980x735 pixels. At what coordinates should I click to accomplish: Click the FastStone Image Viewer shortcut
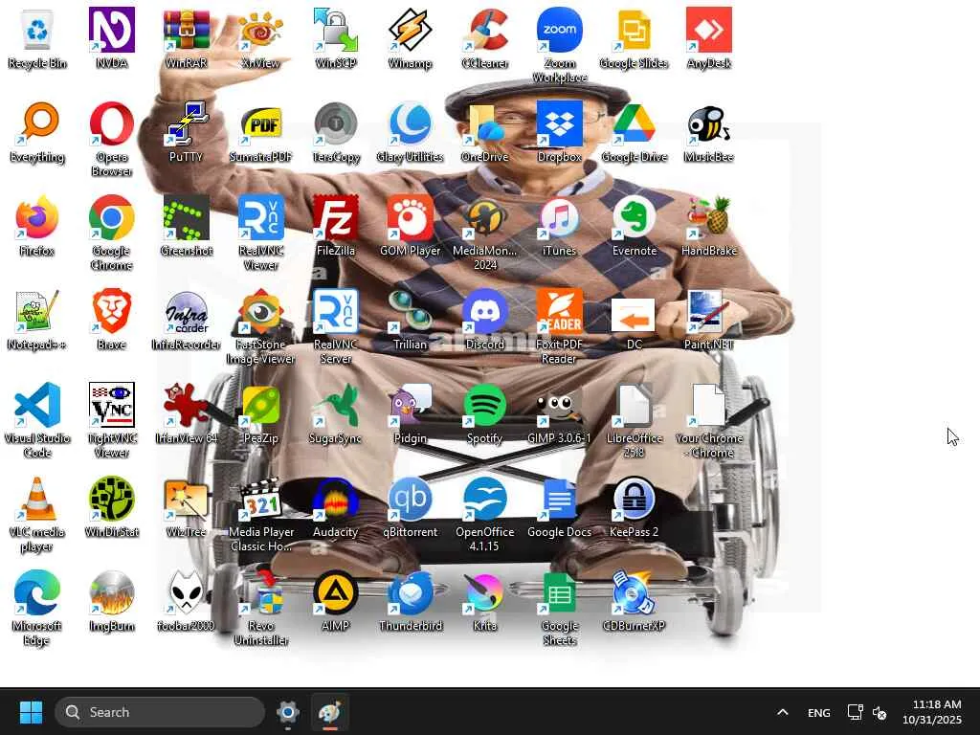point(260,326)
